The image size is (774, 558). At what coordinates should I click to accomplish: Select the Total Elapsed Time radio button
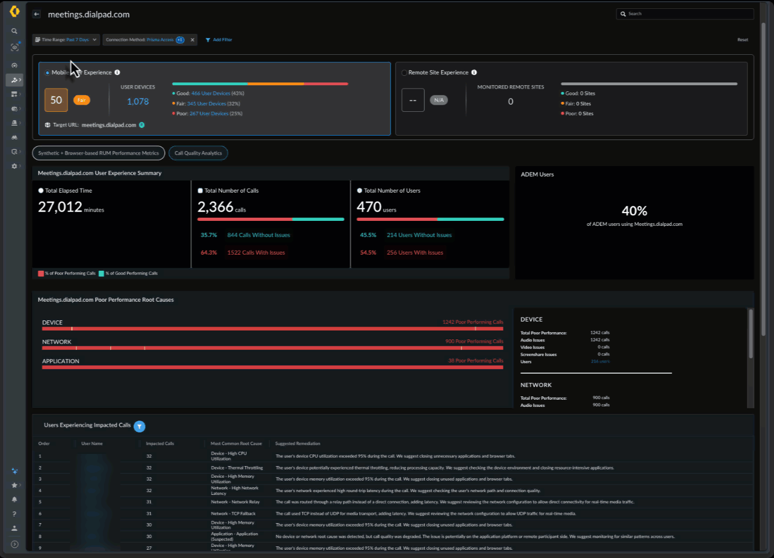tap(41, 190)
